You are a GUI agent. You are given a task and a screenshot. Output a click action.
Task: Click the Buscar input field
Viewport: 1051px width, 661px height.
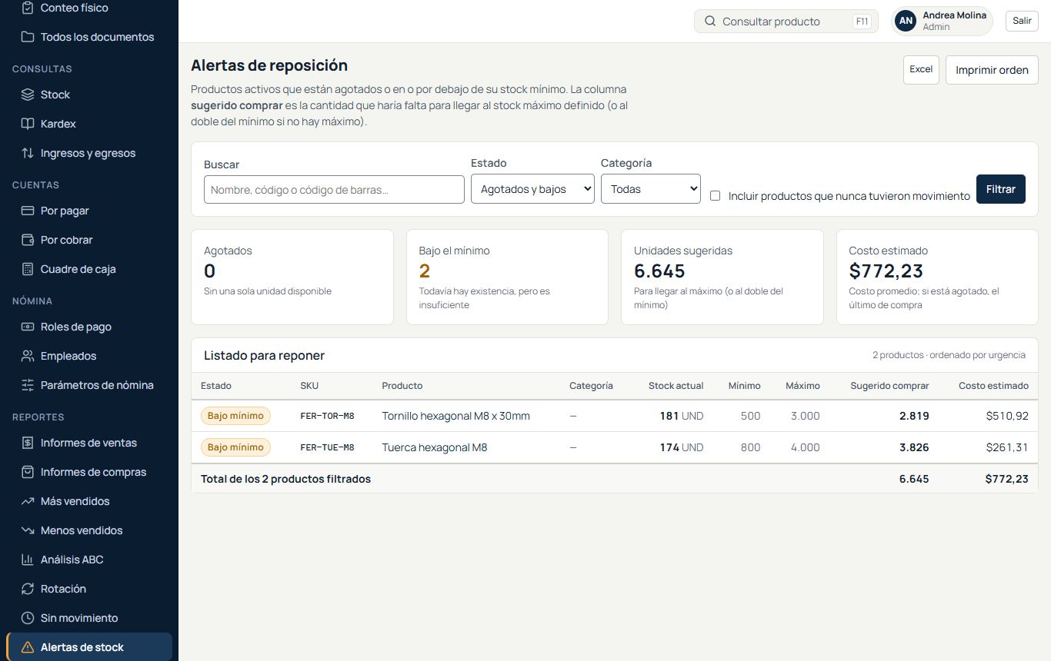[334, 190]
